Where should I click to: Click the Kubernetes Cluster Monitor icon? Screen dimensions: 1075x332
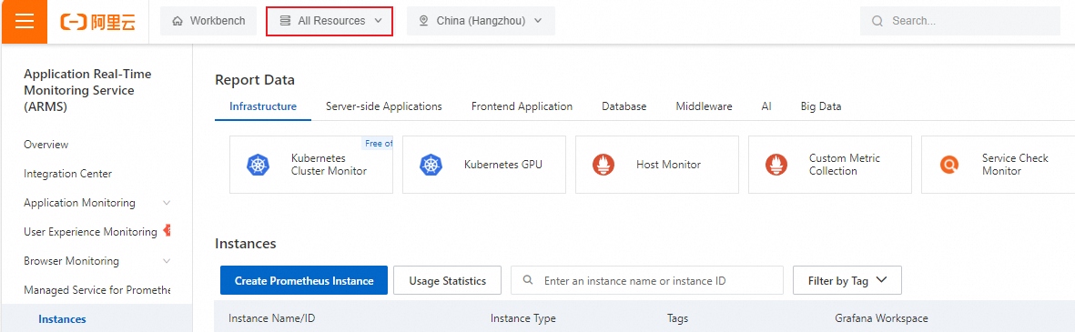[257, 165]
